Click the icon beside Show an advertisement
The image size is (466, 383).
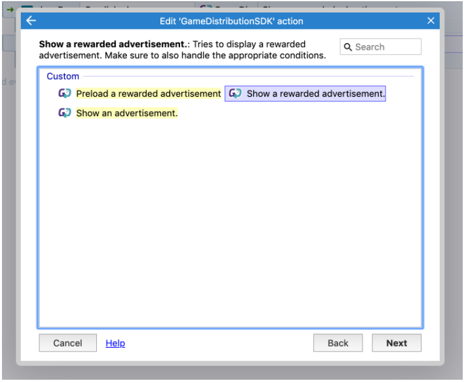coord(65,113)
